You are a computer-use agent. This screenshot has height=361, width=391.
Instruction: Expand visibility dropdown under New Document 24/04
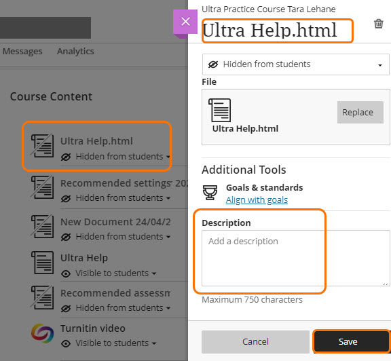click(x=123, y=237)
